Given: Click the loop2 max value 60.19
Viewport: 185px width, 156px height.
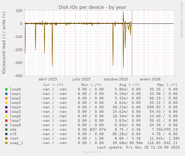Looking at the screenshot, I should pyautogui.click(x=155, y=98).
